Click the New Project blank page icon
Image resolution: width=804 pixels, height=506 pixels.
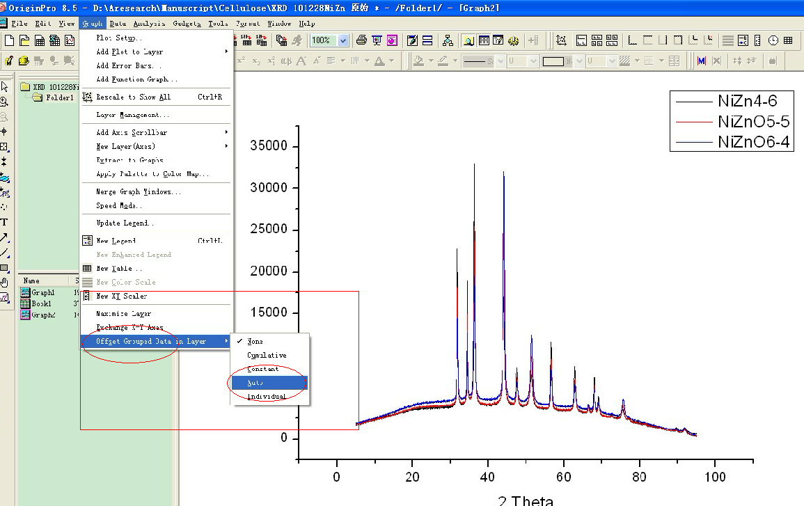9,40
